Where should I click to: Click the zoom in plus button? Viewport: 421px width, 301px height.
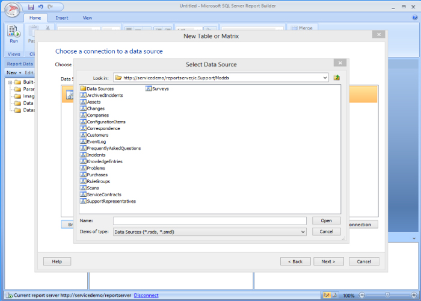point(414,295)
